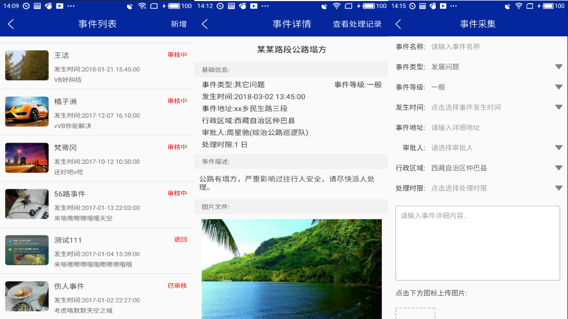Screen dimensions: 568x319
Task: Click the 审核中 status of 王洁
Action: (x=177, y=55)
